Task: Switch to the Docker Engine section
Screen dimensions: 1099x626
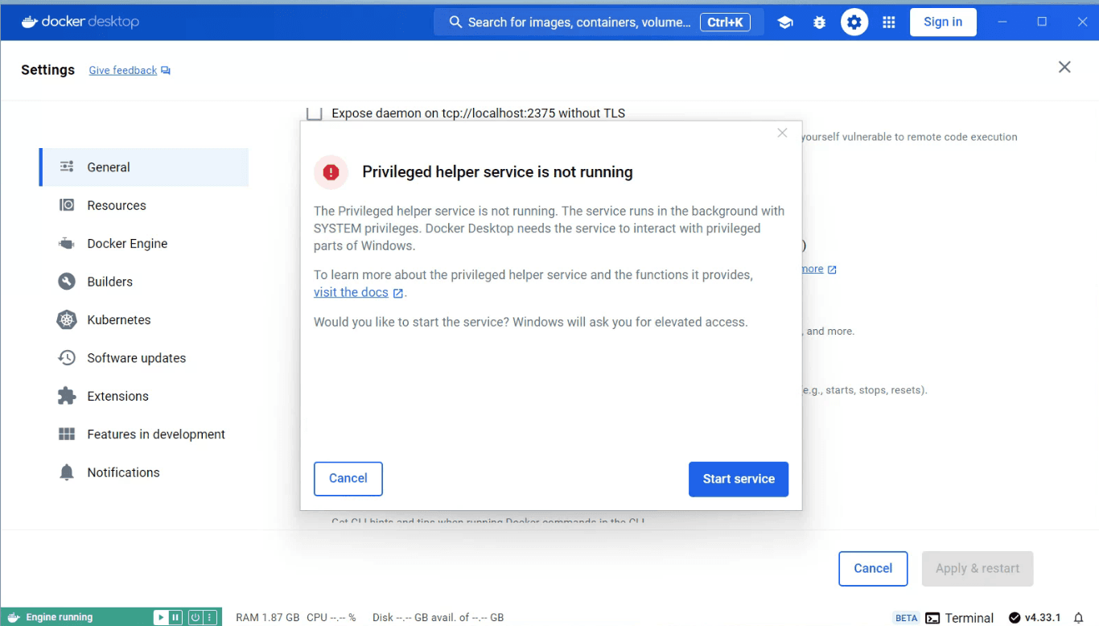Action: point(127,243)
